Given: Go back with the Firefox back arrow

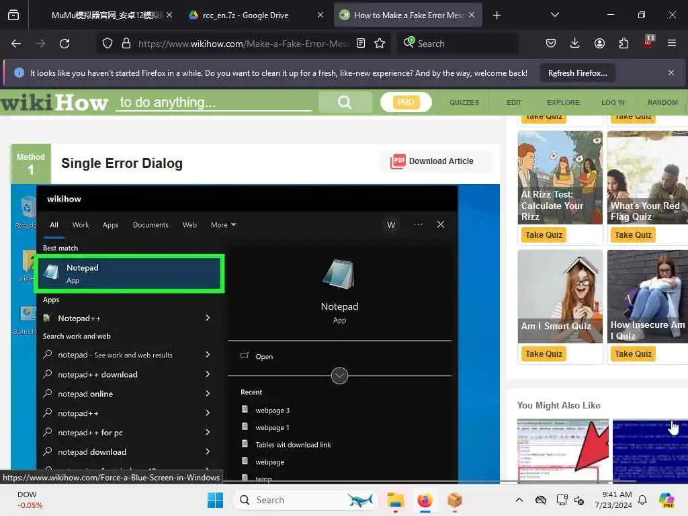Looking at the screenshot, I should pos(16,44).
